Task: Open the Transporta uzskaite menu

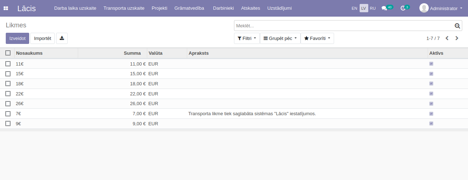Action: pyautogui.click(x=124, y=8)
